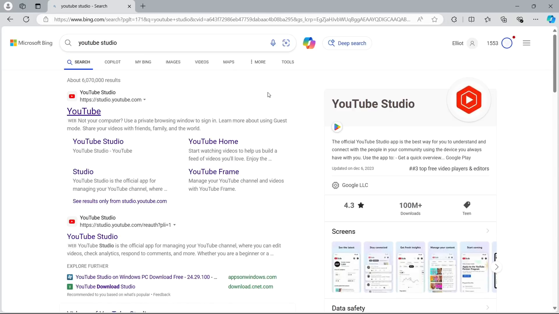Image resolution: width=559 pixels, height=314 pixels.
Task: Open YouTube Download Studio link
Action: tap(105, 287)
